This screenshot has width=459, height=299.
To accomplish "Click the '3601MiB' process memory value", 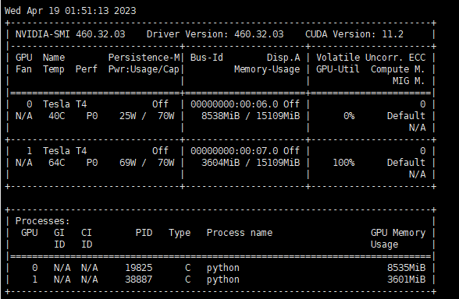I will coord(406,280).
